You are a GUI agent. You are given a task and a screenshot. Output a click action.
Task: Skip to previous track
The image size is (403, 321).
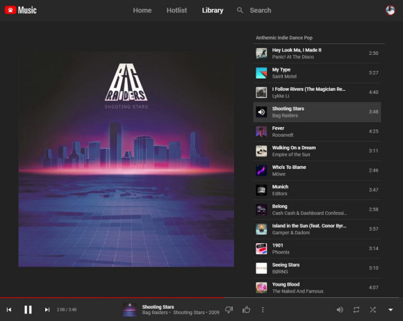point(9,310)
